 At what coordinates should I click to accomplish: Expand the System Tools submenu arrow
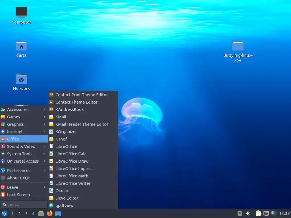pyautogui.click(x=44, y=154)
